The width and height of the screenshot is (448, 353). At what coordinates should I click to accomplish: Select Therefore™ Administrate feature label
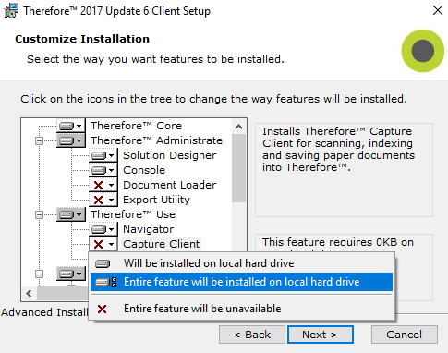click(156, 140)
